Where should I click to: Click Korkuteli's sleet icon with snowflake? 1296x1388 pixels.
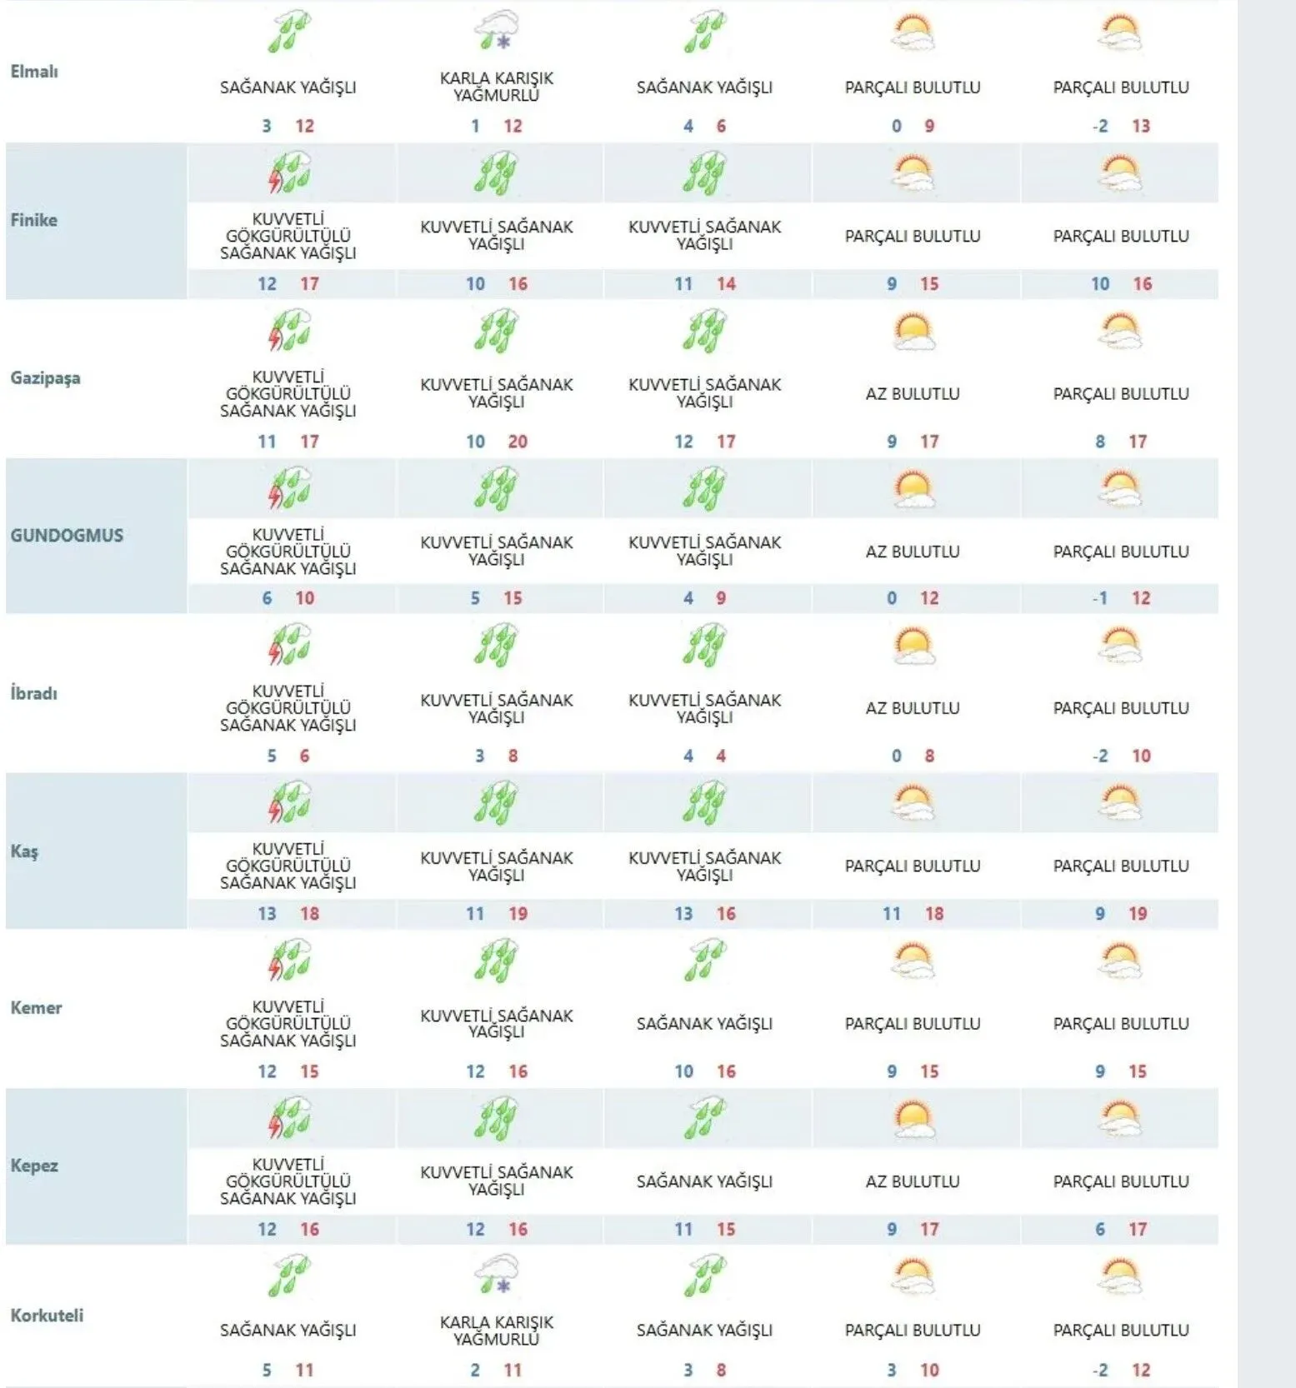tap(497, 1276)
